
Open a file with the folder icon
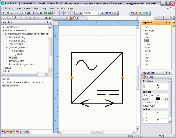pyautogui.click(x=8, y=13)
